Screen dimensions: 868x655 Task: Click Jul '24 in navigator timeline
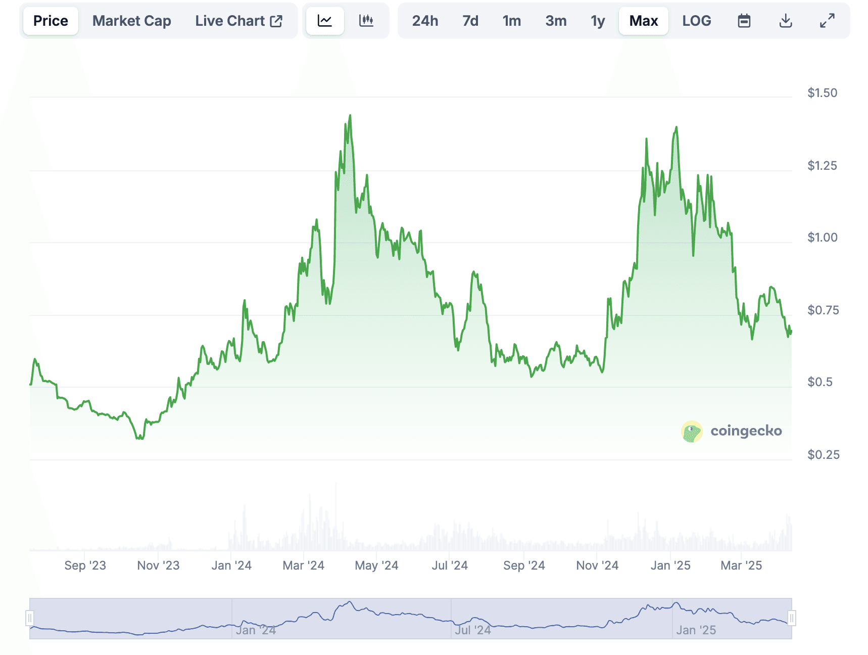click(472, 630)
